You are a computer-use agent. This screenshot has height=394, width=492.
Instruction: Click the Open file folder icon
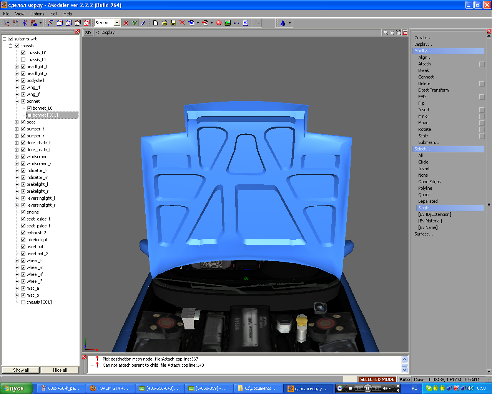(x=165, y=23)
